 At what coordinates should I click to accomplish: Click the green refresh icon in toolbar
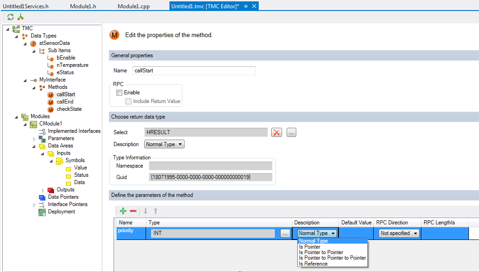point(11,17)
